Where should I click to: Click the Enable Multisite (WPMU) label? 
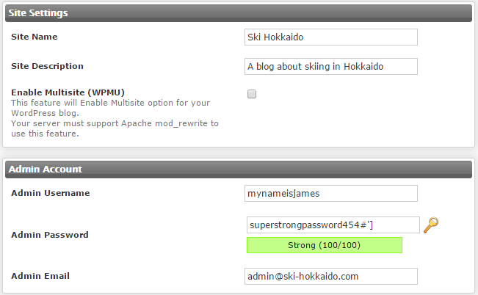pyautogui.click(x=68, y=92)
